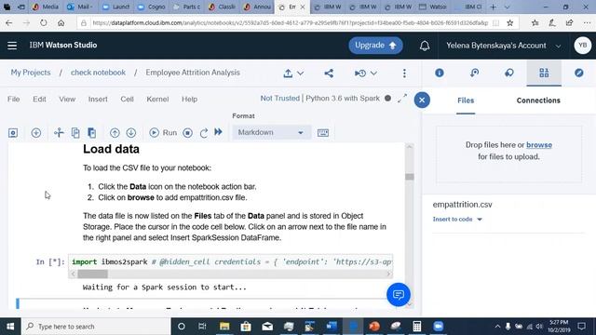Cut selected cells with scissors icon
Viewport: 596px width, 335px height.
(x=59, y=132)
